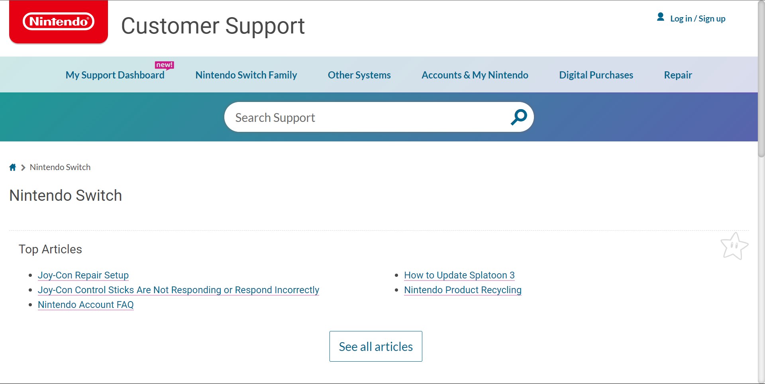The height and width of the screenshot is (384, 765).
Task: Click the Nintendo logo
Action: pos(59,22)
